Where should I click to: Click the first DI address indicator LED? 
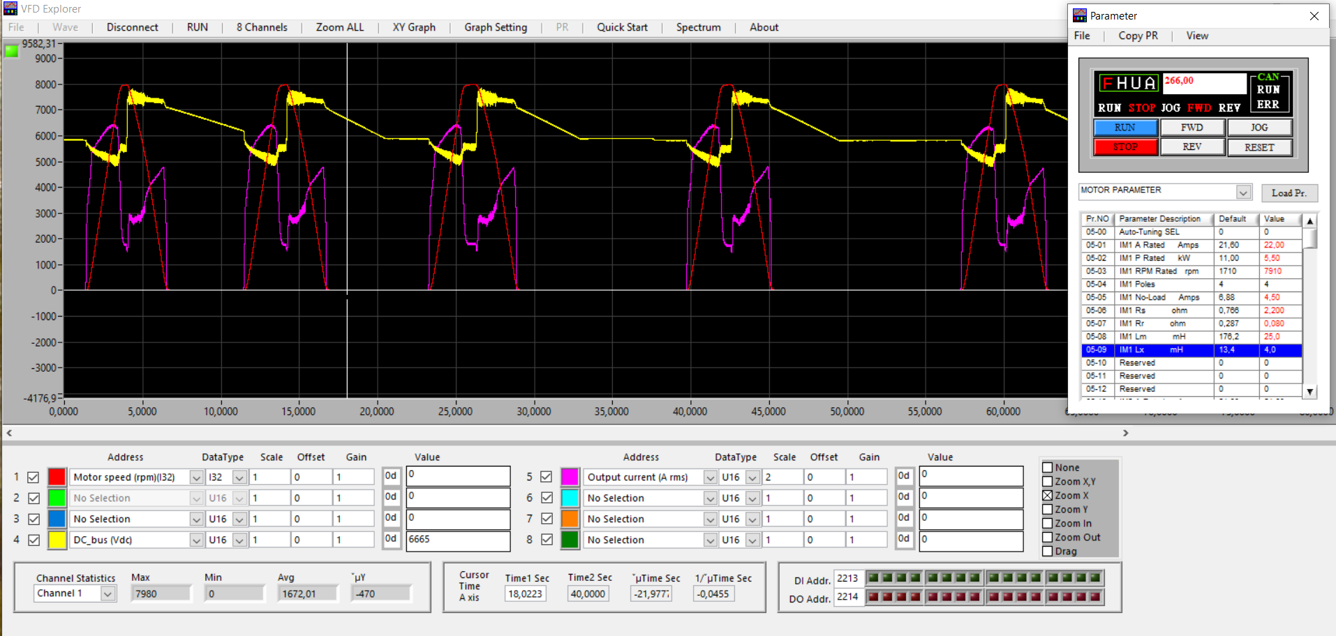pyautogui.click(x=873, y=577)
